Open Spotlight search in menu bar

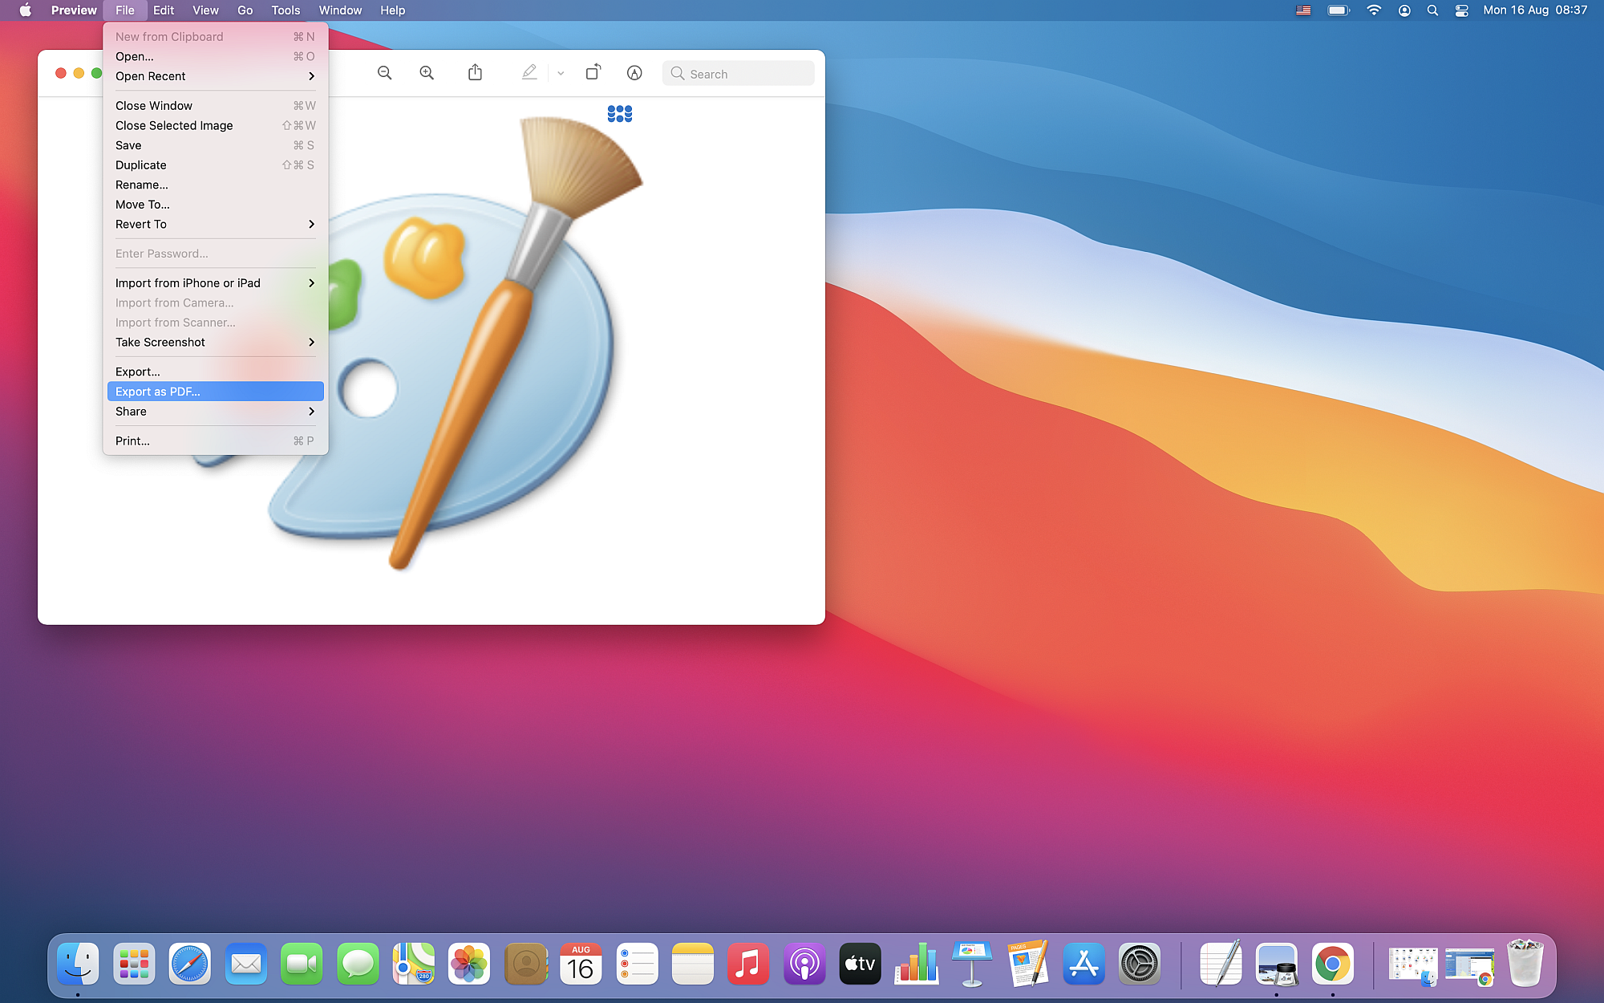pos(1432,10)
